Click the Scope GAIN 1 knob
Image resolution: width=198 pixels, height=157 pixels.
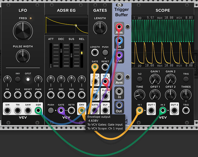155,79
